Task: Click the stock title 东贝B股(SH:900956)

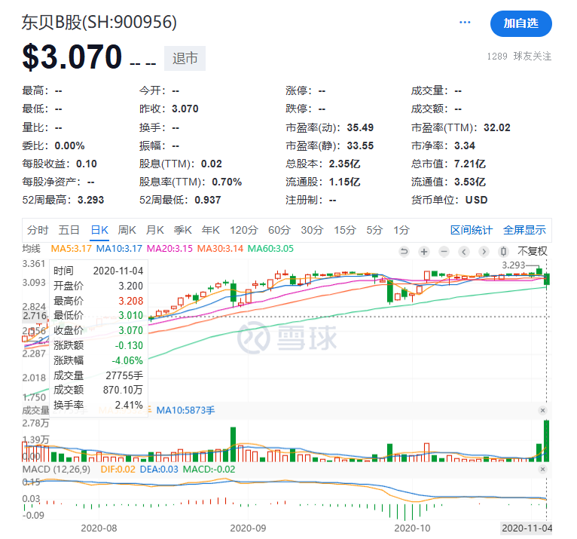Action: pos(99,22)
